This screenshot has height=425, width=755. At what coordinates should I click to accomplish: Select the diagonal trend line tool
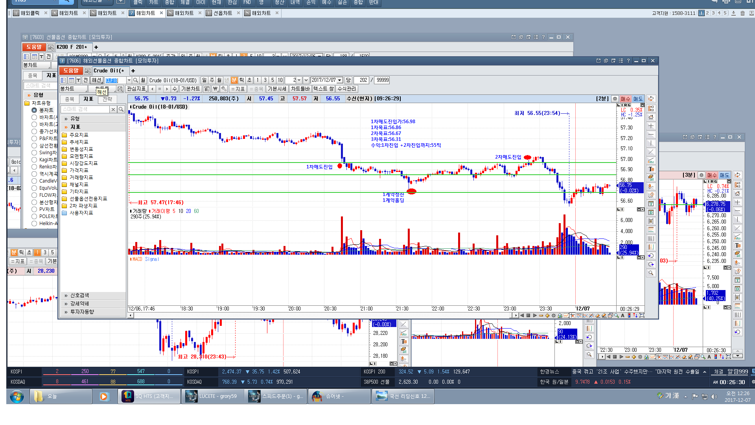coord(651,152)
